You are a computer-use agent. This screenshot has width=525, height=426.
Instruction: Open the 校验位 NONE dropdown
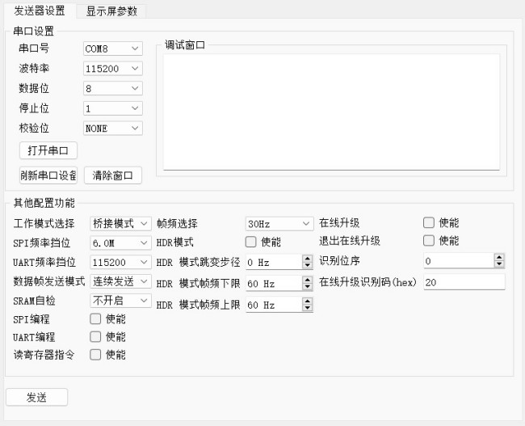(113, 128)
